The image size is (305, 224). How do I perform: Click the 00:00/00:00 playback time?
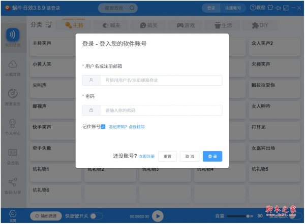(139, 216)
